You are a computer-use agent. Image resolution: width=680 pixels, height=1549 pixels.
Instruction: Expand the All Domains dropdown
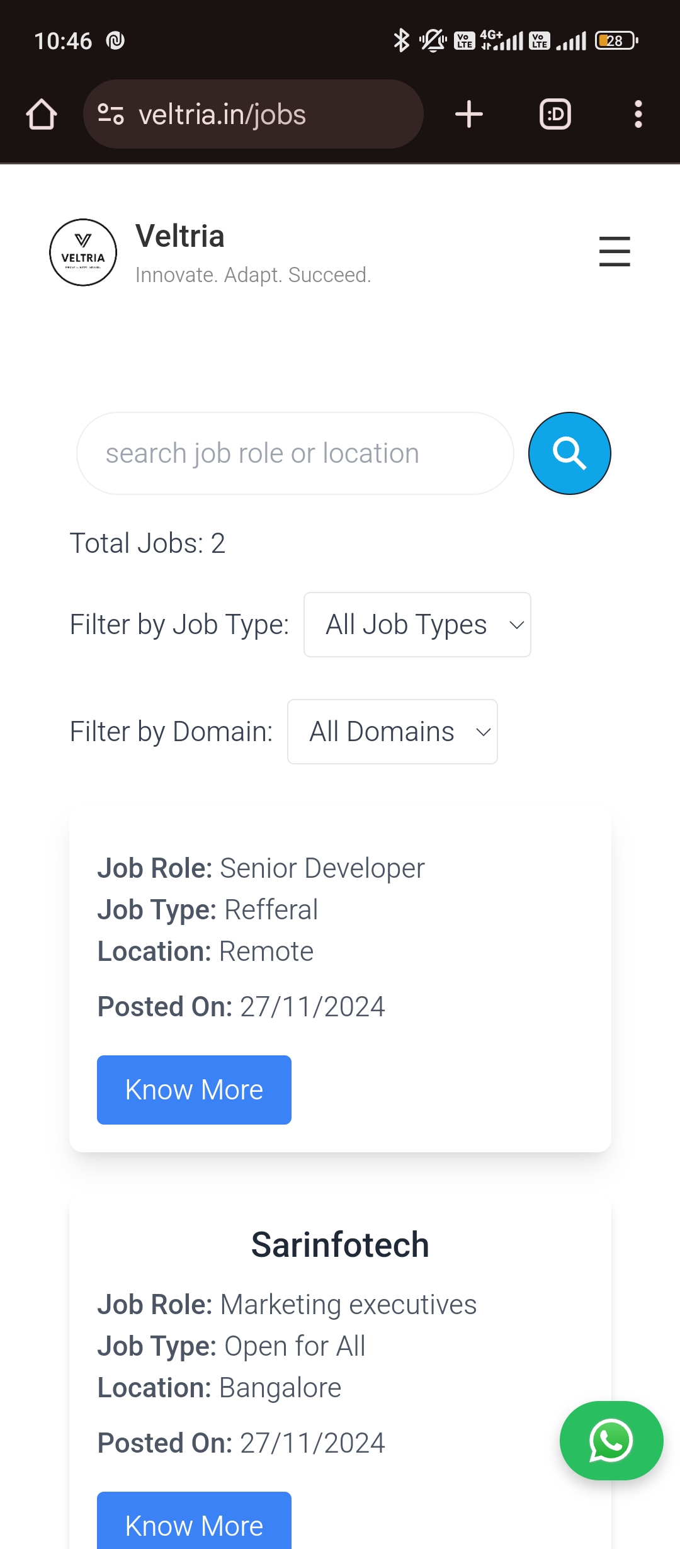(392, 732)
